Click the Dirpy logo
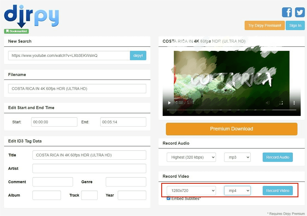307x216 pixels. pyautogui.click(x=31, y=16)
